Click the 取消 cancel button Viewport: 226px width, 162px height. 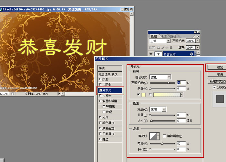click(217, 74)
